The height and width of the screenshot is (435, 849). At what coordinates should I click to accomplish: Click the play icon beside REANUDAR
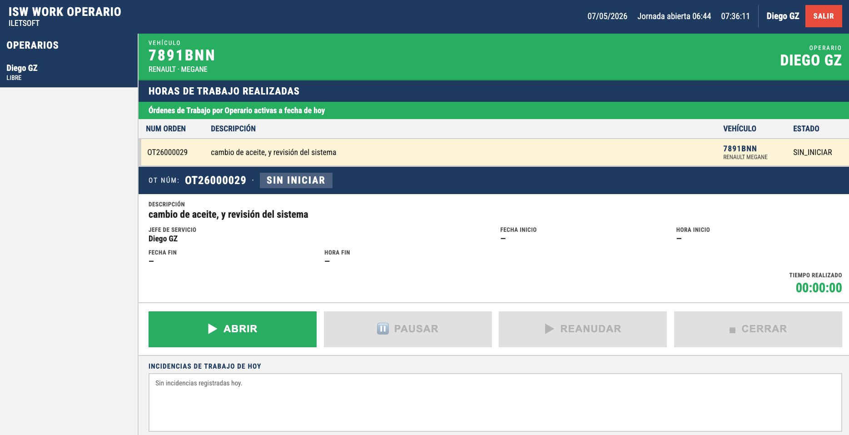coord(549,329)
